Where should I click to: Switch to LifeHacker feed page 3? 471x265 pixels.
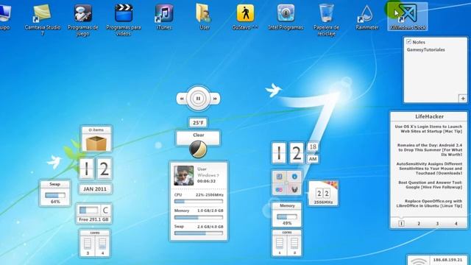click(437, 223)
